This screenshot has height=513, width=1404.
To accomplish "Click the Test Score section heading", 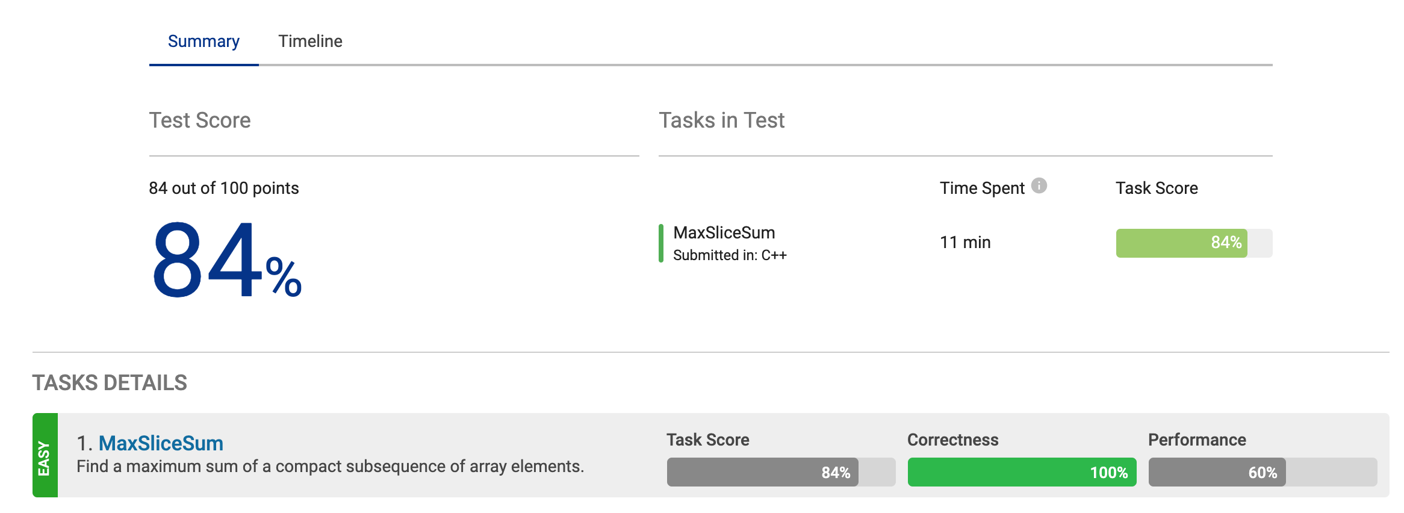I will pos(200,120).
